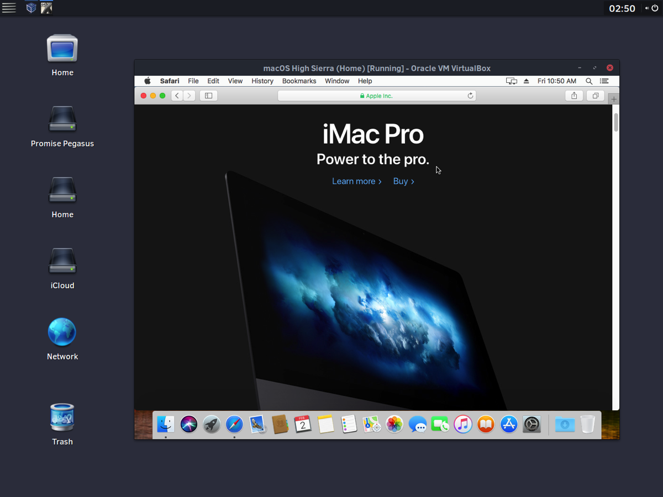Launch FaceTime from the dock
The width and height of the screenshot is (663, 497).
440,424
